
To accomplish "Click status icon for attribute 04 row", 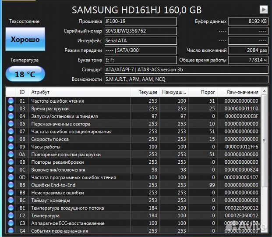I will coord(11,116).
